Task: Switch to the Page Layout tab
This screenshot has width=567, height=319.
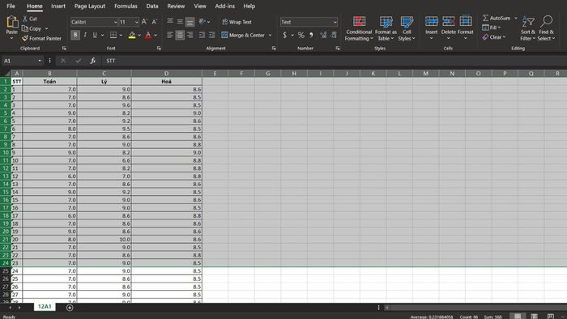Action: point(90,6)
